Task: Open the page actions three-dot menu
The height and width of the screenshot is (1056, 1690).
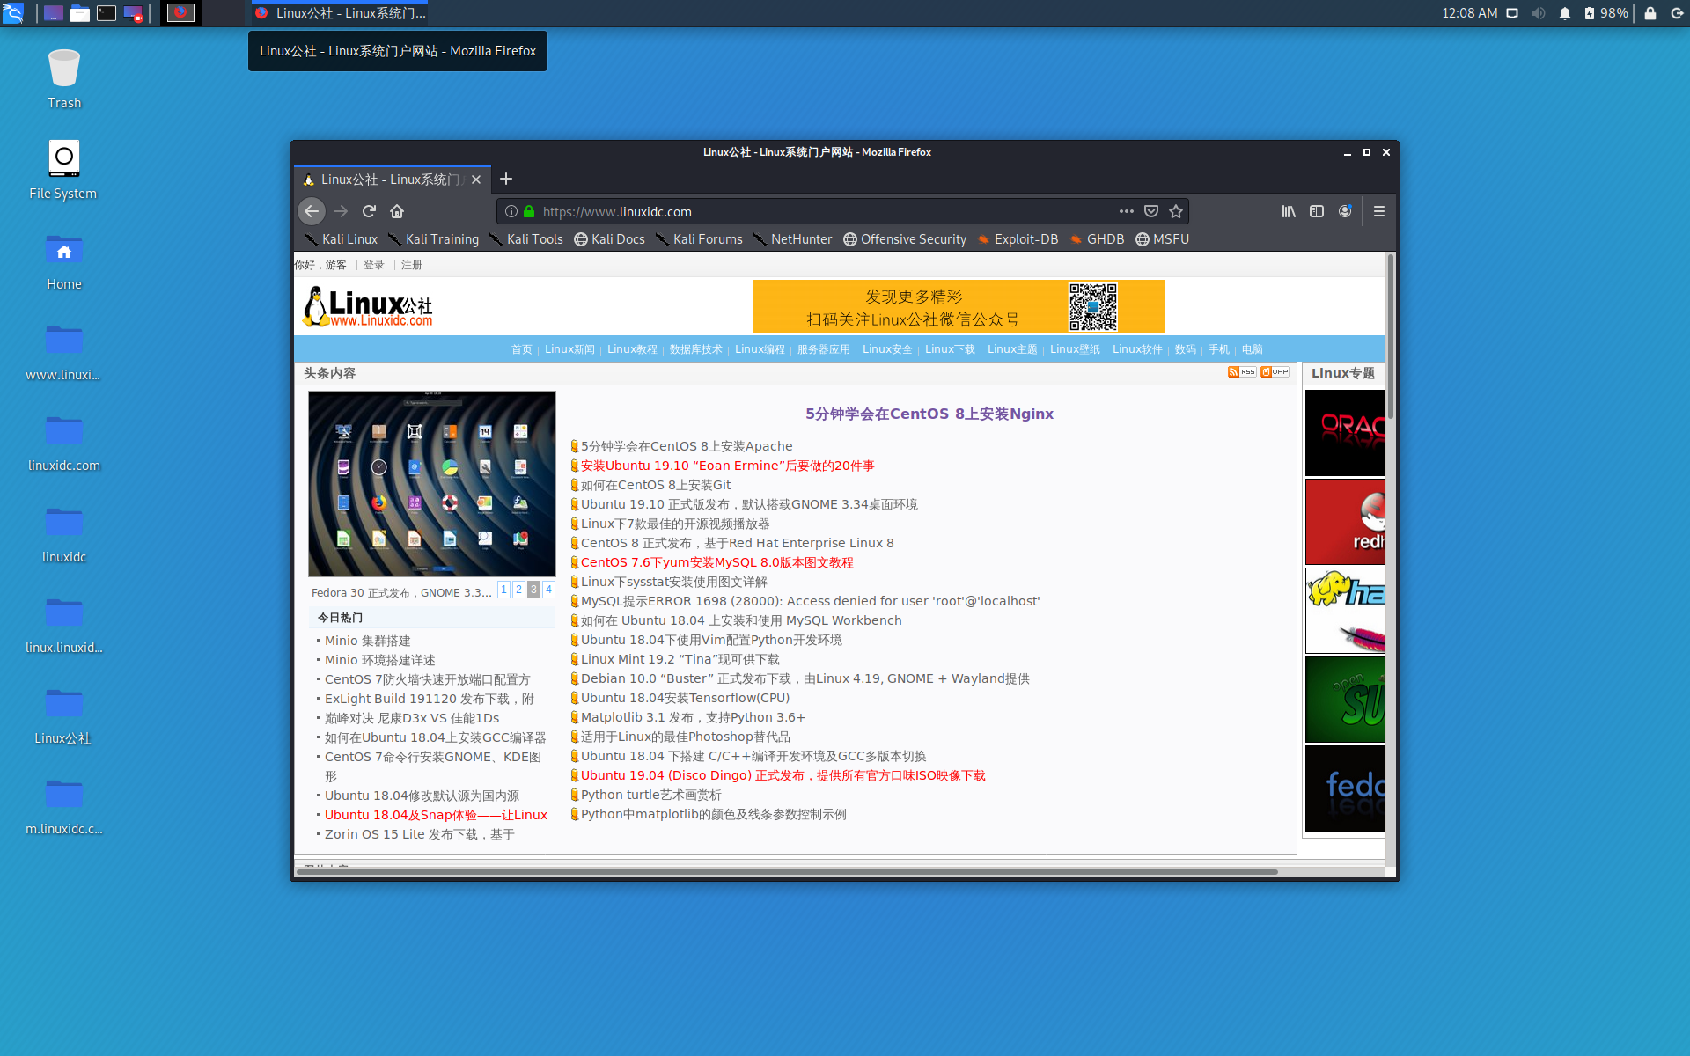Action: click(1126, 211)
